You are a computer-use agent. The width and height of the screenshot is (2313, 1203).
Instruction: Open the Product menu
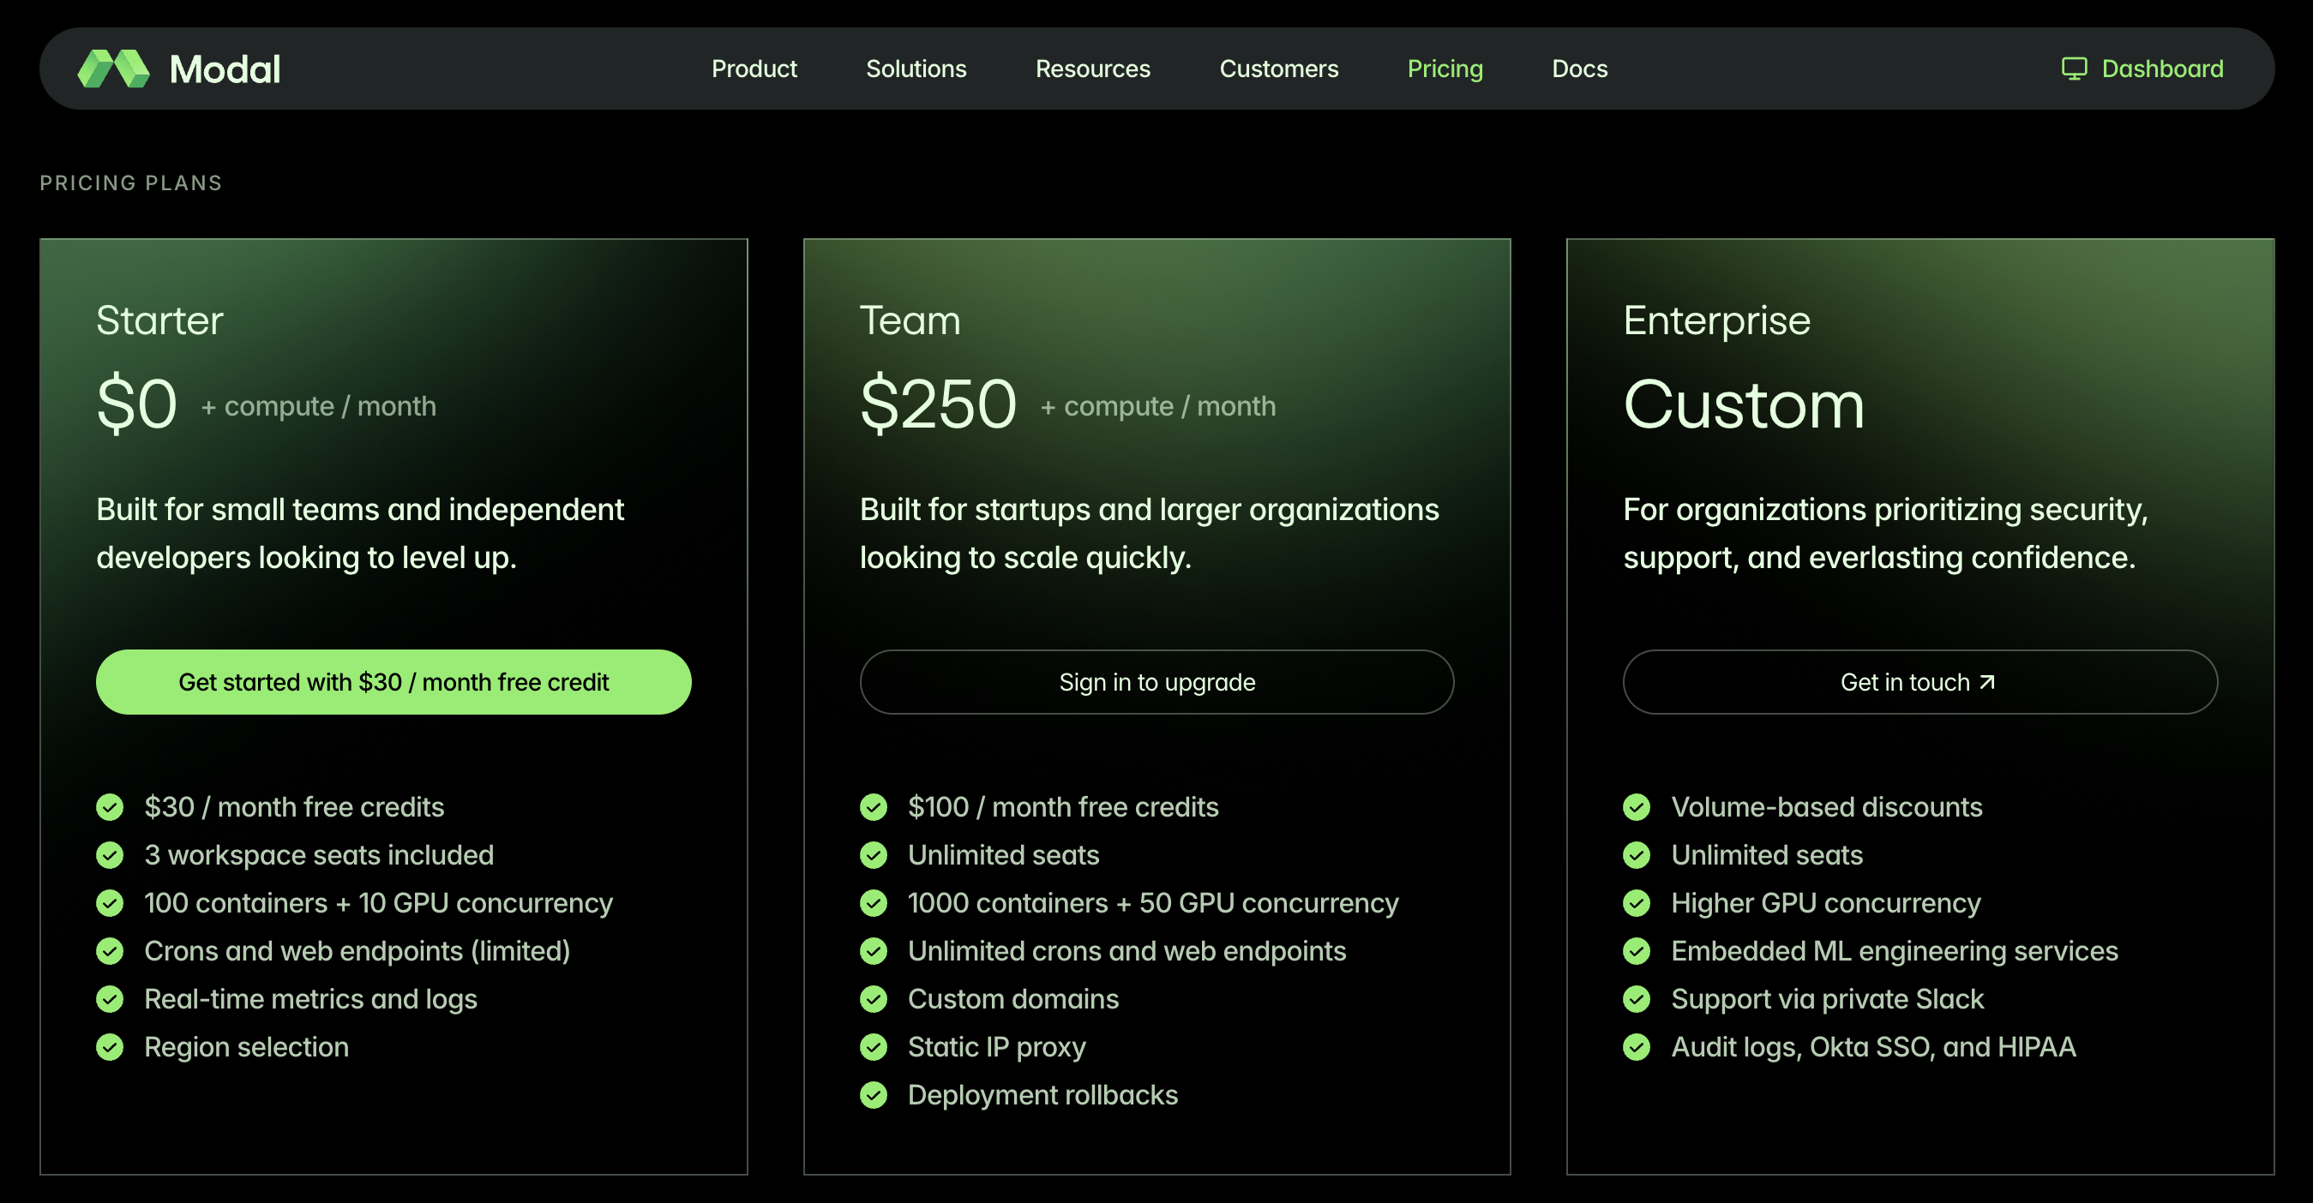point(754,69)
